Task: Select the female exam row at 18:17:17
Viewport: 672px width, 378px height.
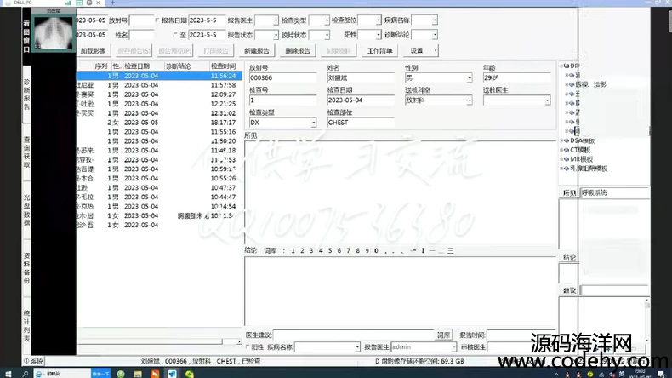Action: 159,123
